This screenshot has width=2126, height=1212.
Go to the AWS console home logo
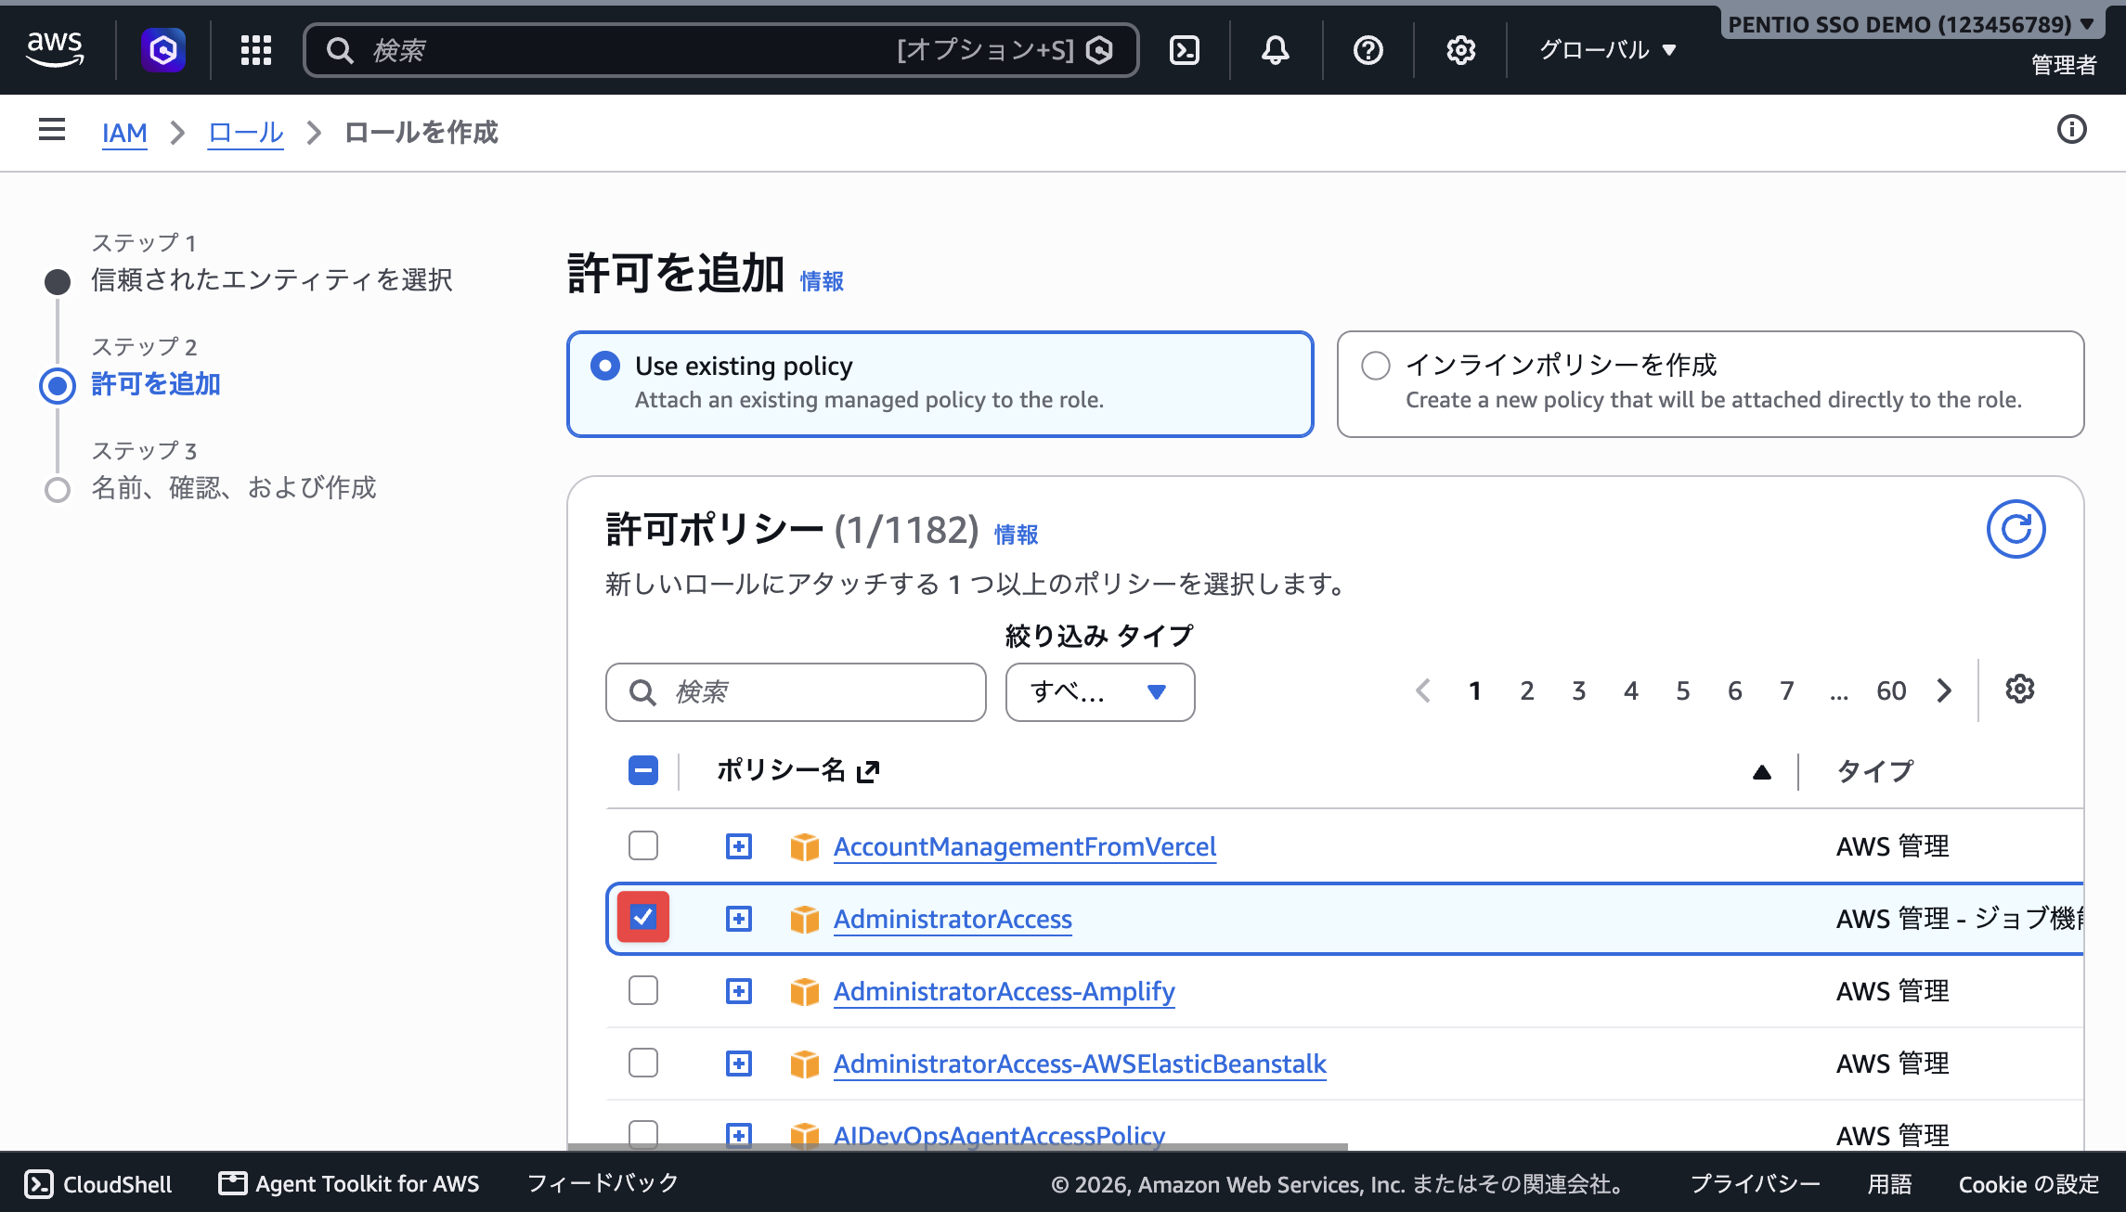click(x=55, y=49)
